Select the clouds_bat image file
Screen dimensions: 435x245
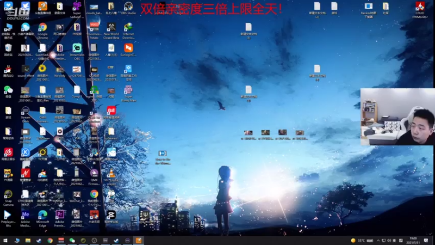click(94, 8)
